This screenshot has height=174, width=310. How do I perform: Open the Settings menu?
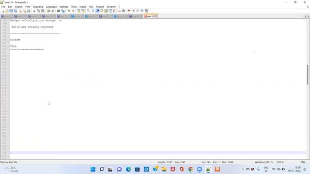coord(63,7)
